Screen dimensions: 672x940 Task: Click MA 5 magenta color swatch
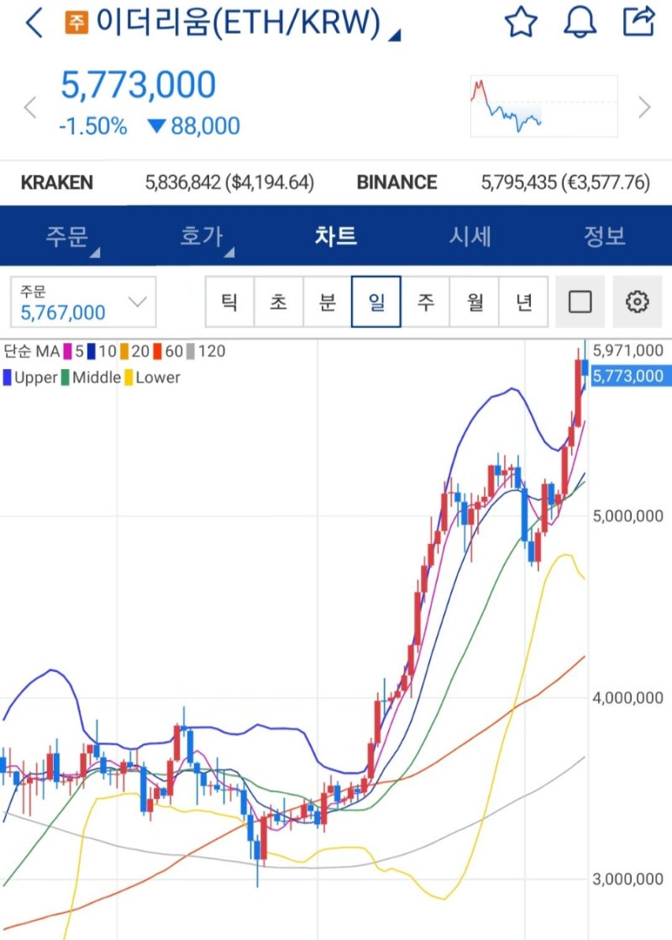click(68, 351)
